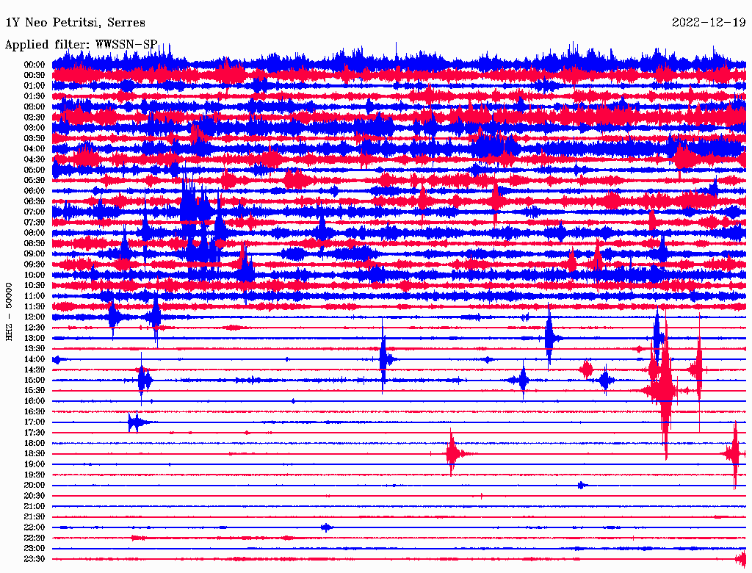
Task: Click the 01:30 time label
Action: coord(35,96)
